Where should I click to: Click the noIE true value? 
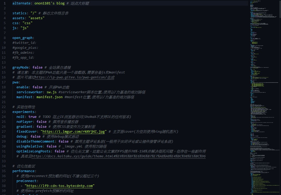point(33,117)
